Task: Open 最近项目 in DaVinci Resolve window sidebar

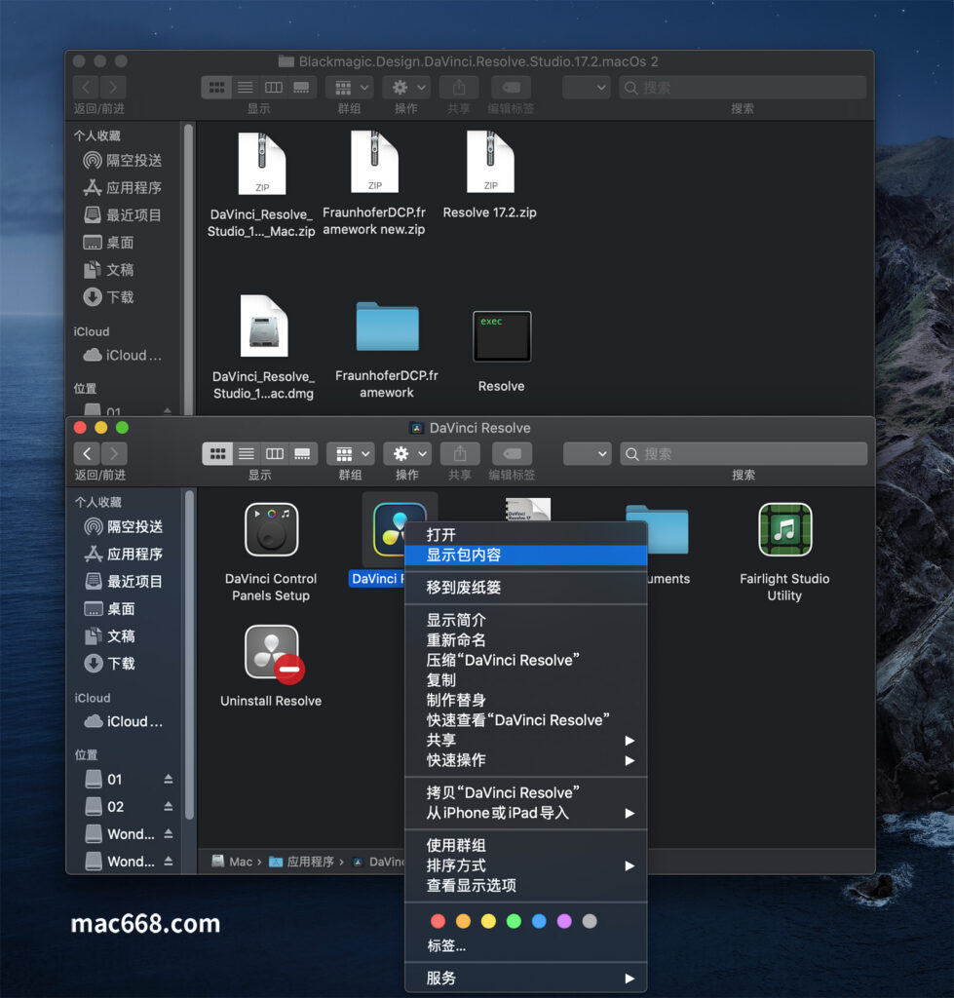Action: [x=124, y=582]
